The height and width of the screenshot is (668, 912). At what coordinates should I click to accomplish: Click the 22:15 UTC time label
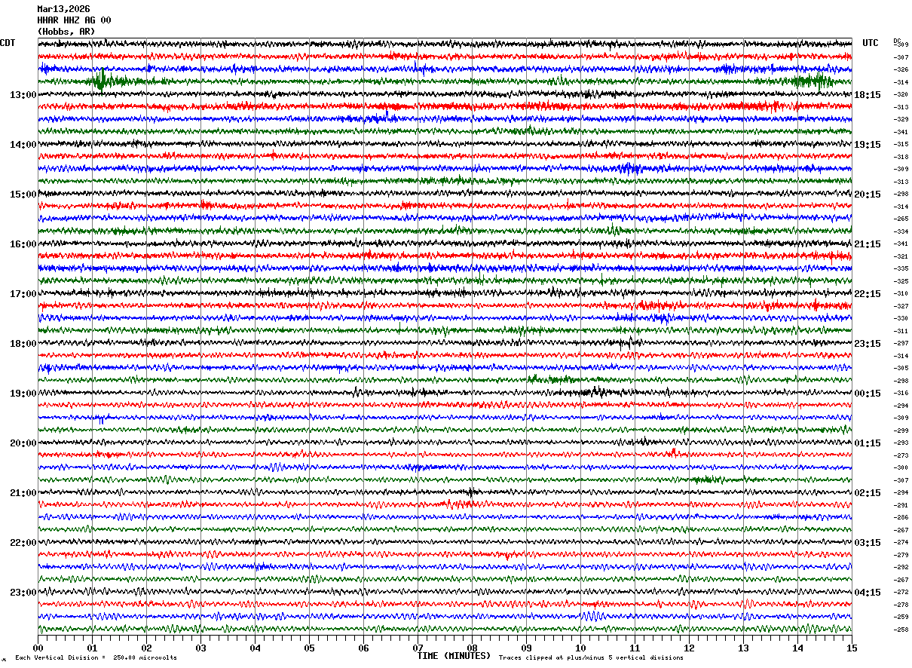point(868,294)
